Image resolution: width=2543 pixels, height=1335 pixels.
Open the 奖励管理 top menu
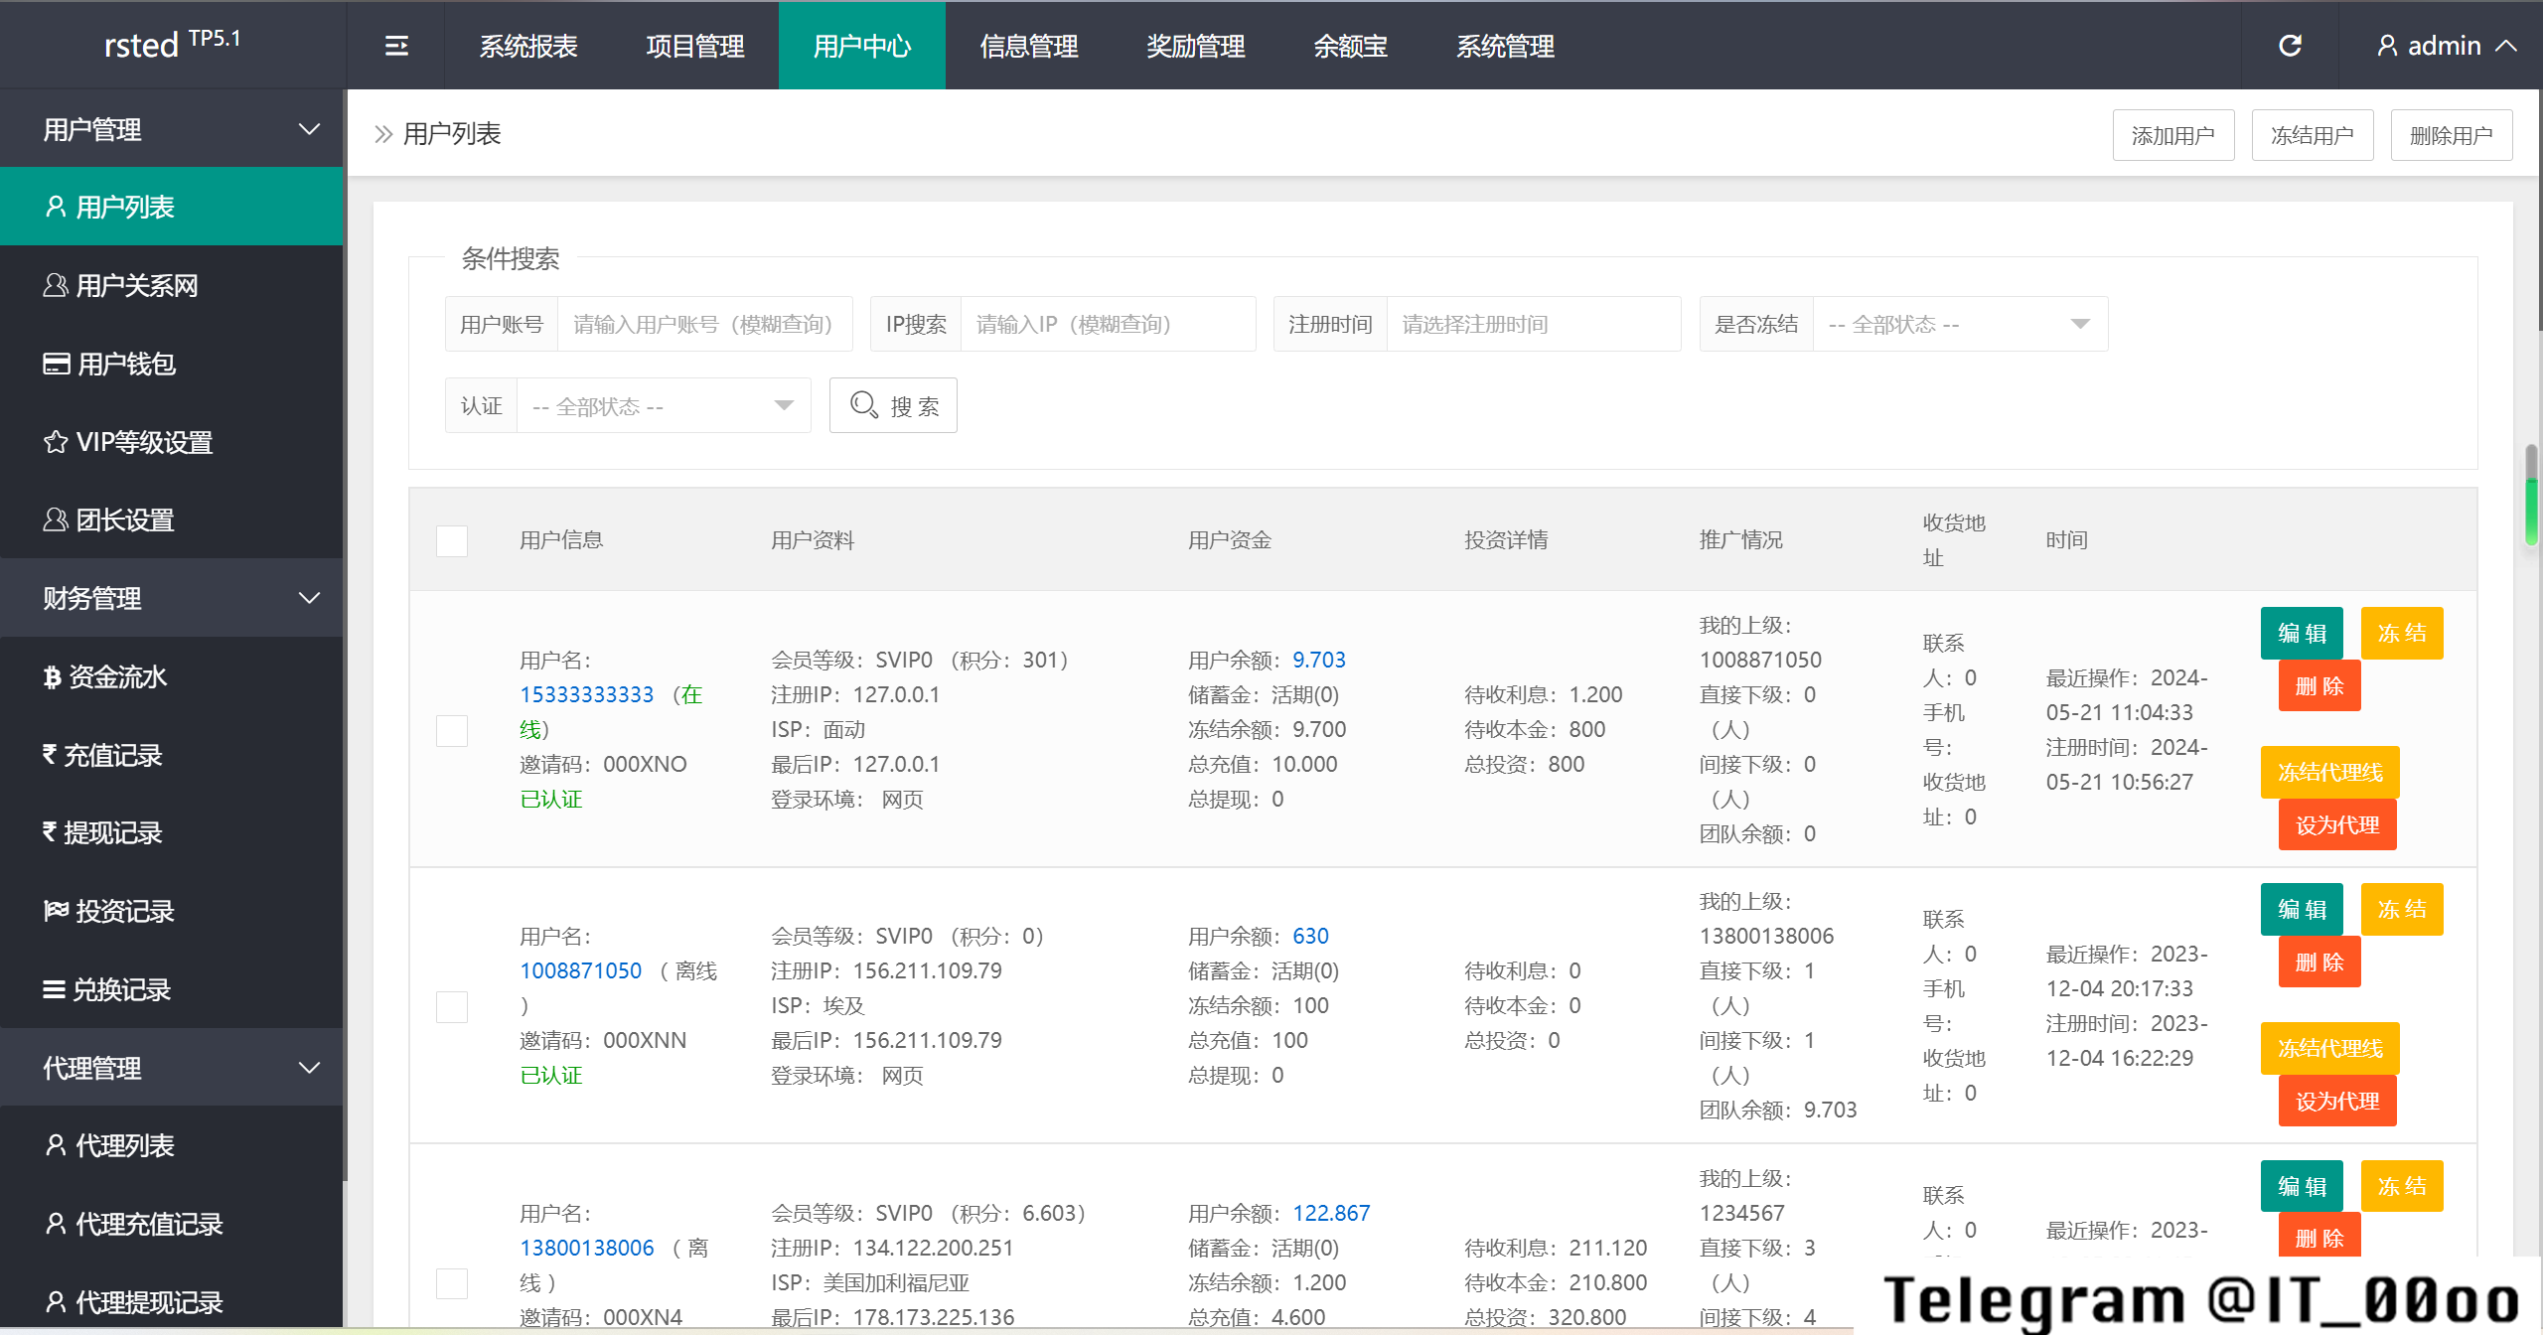1196,46
